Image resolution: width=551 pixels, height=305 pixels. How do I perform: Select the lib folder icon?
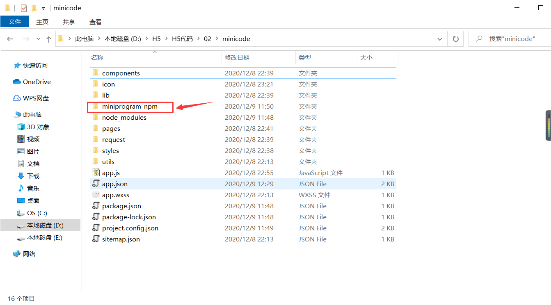(96, 95)
